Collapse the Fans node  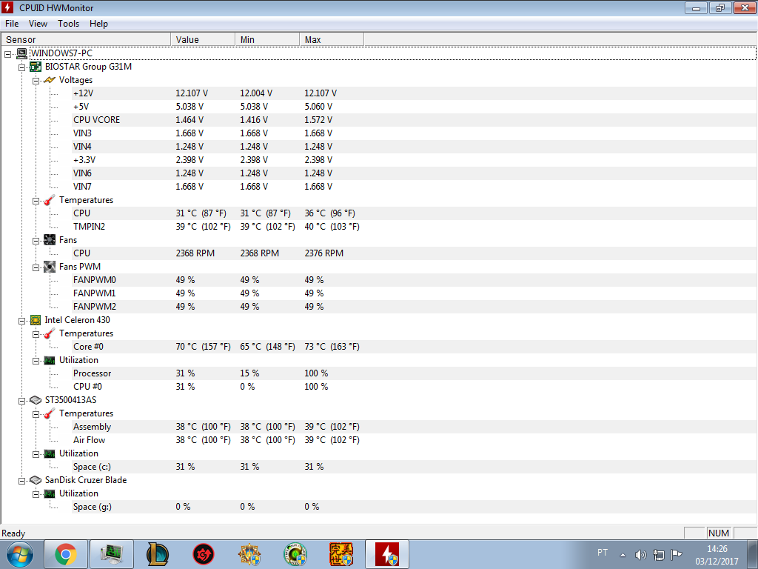click(36, 241)
